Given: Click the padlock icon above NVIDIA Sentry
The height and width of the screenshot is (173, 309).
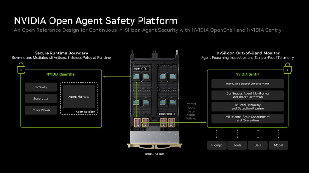Looking at the screenshot, I should [288, 68].
